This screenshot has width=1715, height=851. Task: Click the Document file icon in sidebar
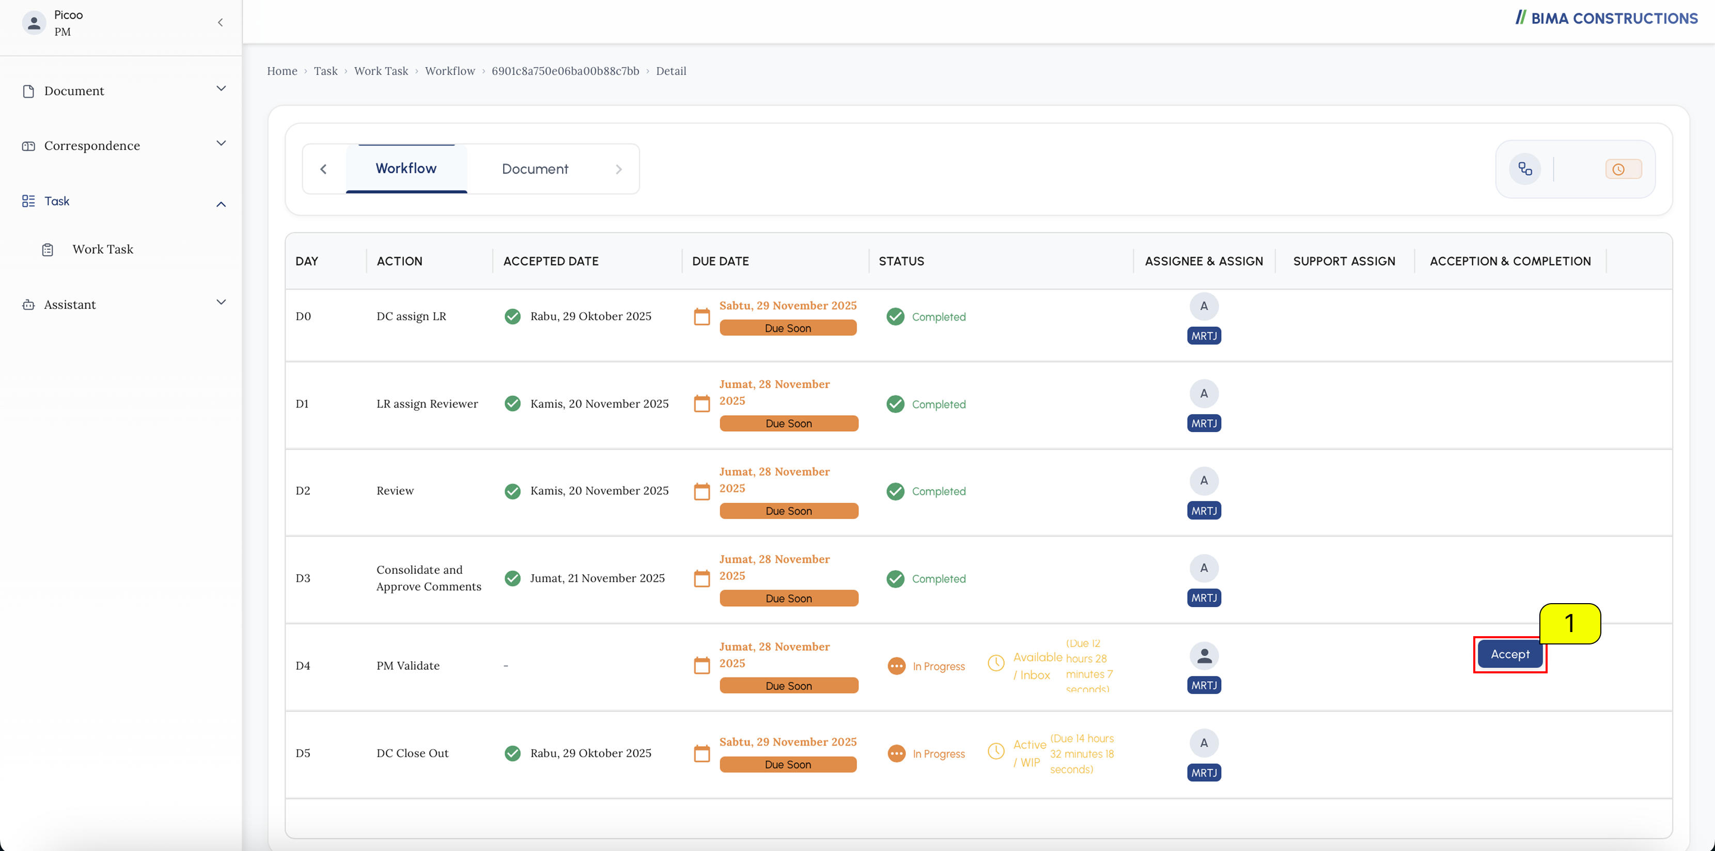[x=28, y=91]
